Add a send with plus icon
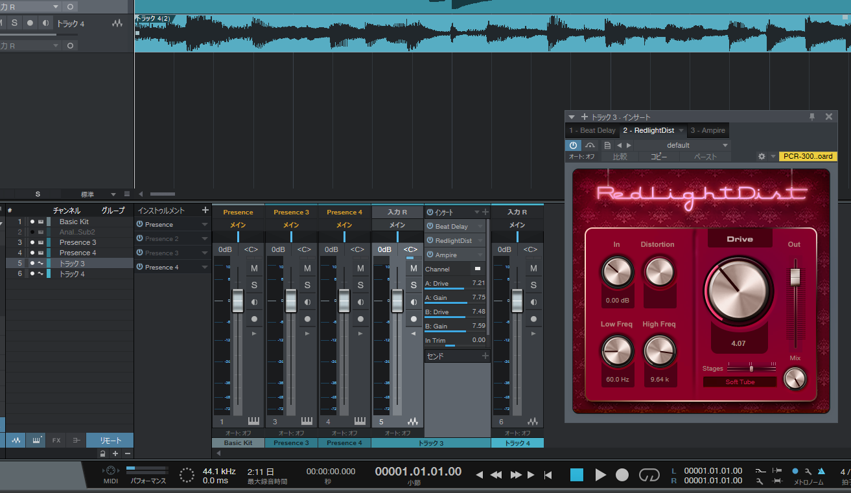The height and width of the screenshot is (493, 851). [485, 356]
